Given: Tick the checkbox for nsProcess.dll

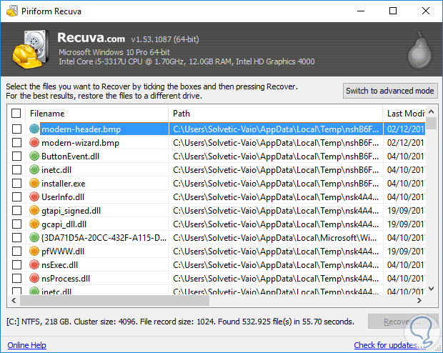Looking at the screenshot, I should tap(16, 279).
